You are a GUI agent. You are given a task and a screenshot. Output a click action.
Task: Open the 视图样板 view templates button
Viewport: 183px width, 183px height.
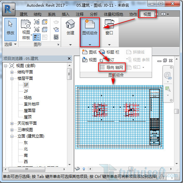click(x=26, y=29)
